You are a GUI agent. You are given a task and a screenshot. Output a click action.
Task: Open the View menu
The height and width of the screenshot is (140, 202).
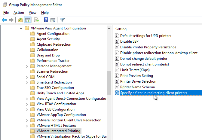32,13
